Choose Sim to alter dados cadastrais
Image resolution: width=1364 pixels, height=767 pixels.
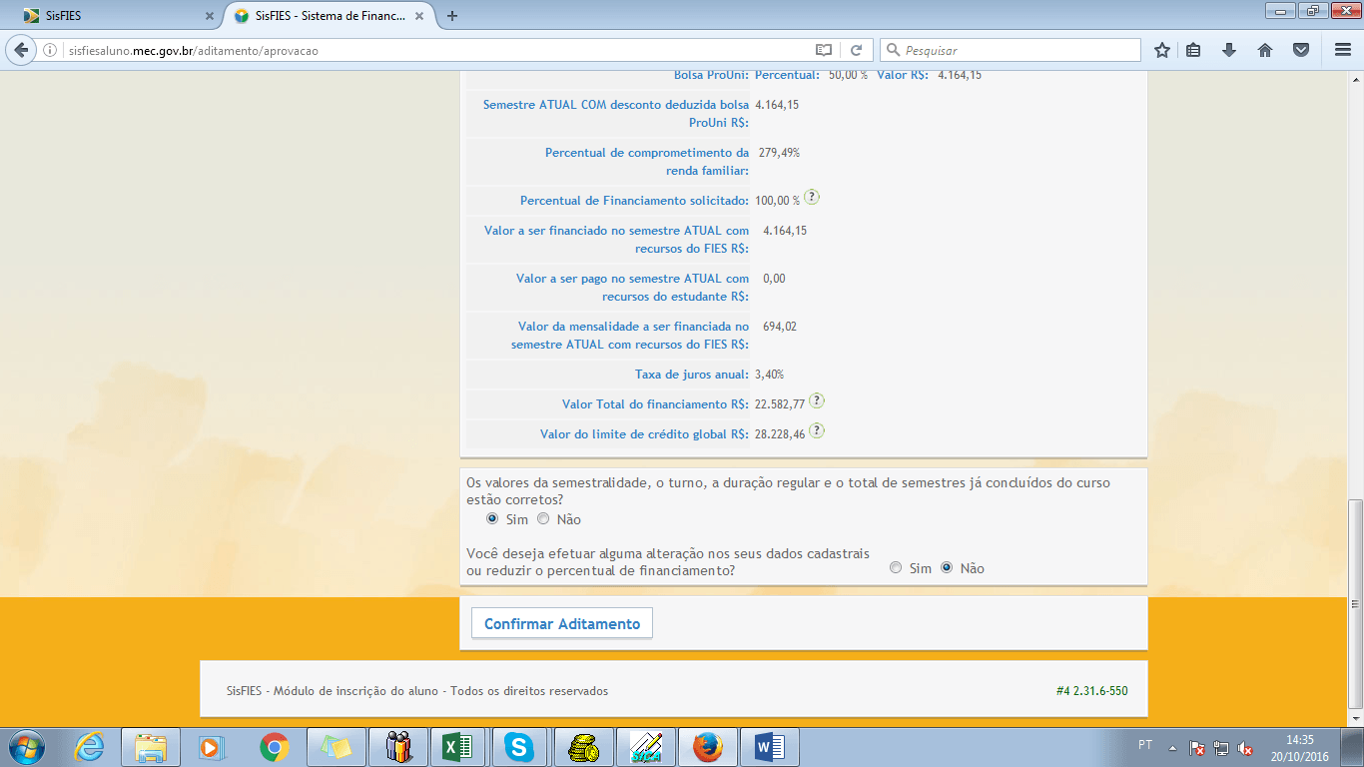(x=896, y=568)
